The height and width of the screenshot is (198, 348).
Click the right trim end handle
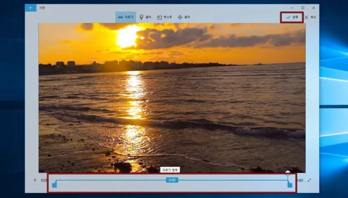click(290, 184)
